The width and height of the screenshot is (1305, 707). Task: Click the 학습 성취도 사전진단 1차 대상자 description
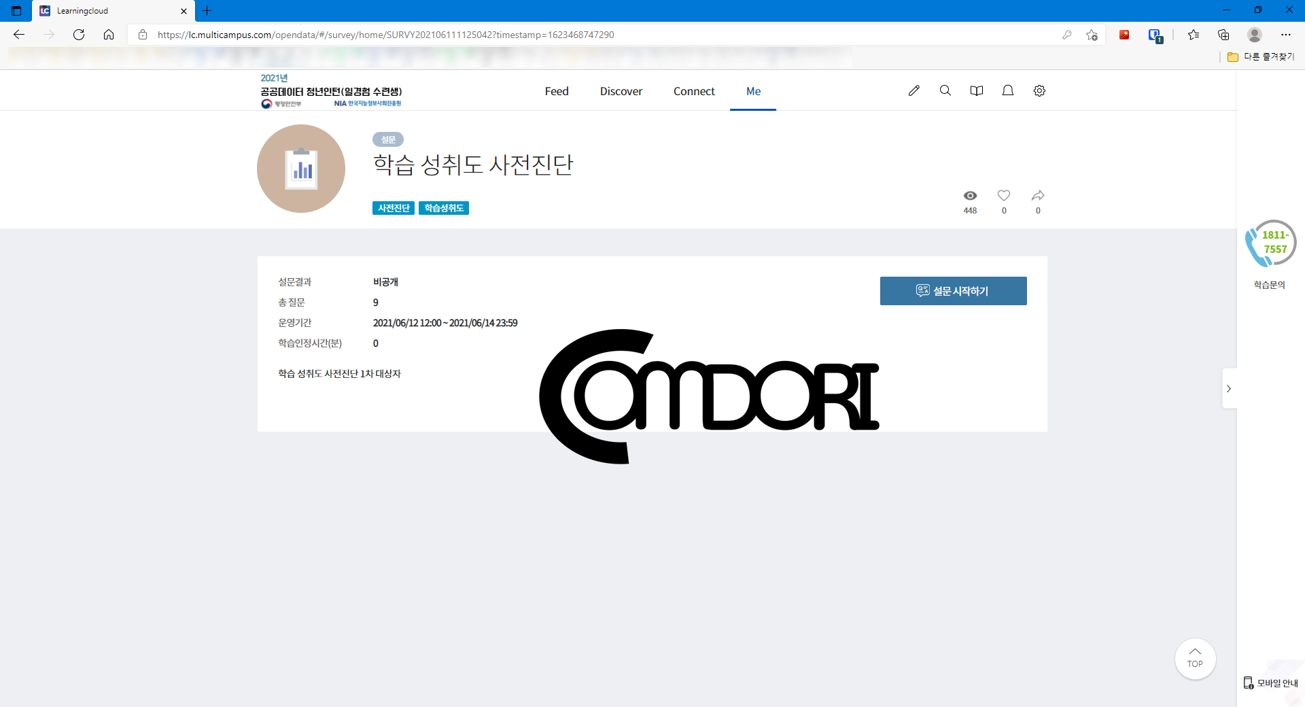tap(339, 374)
